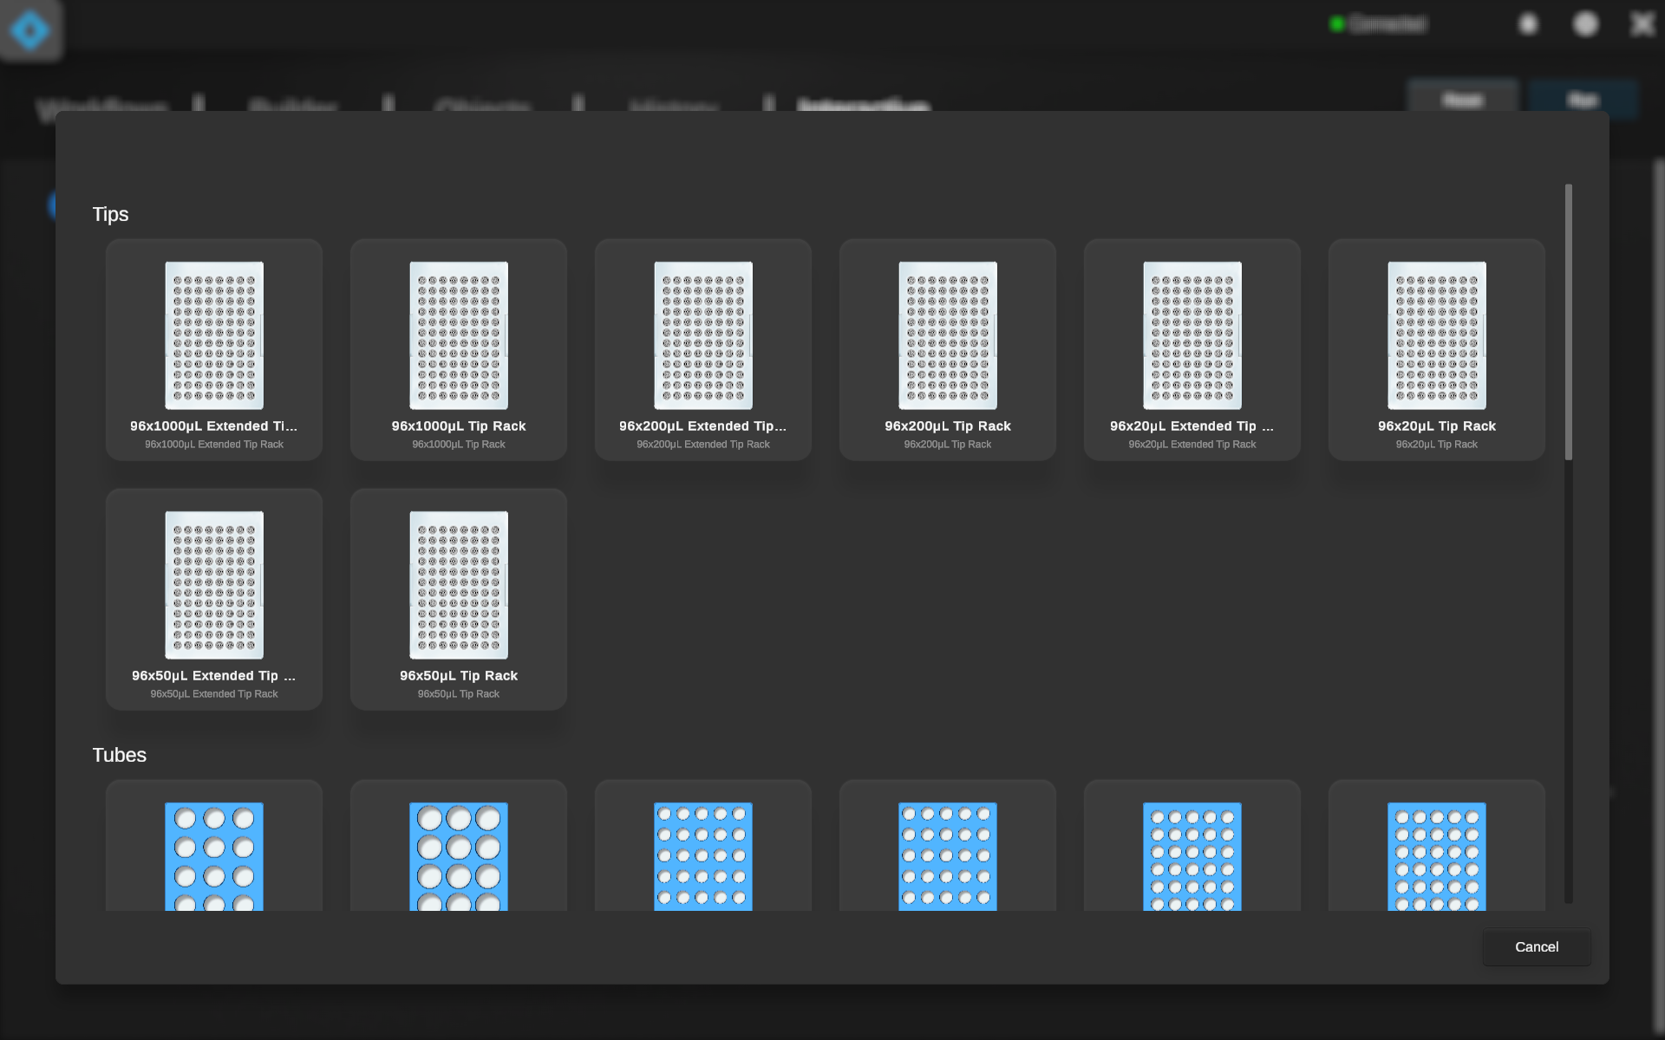The width and height of the screenshot is (1665, 1040).
Task: Click the gray subtitle "96x1000µL Extended Tip Rack"
Action: click(214, 445)
